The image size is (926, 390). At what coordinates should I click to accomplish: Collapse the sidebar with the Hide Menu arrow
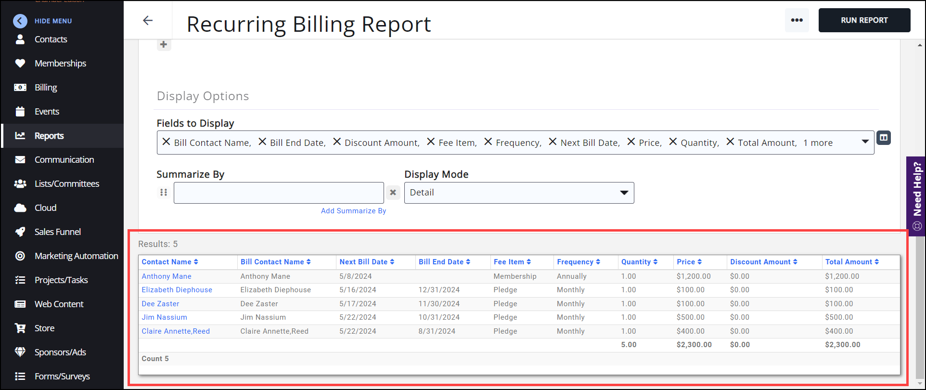pyautogui.click(x=20, y=21)
